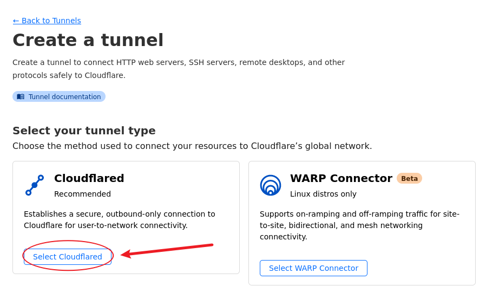
Task: Click the Choose the method instruction text
Action: (192, 146)
